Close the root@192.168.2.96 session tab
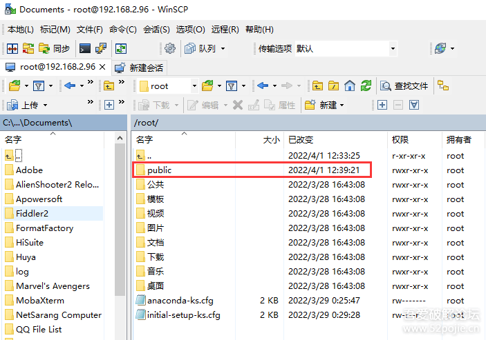486x340 pixels. point(102,67)
